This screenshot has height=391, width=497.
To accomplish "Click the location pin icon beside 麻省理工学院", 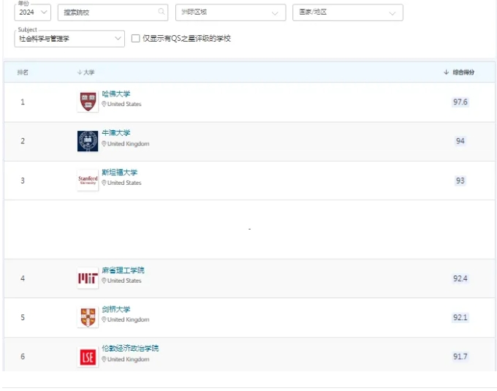I will point(104,281).
